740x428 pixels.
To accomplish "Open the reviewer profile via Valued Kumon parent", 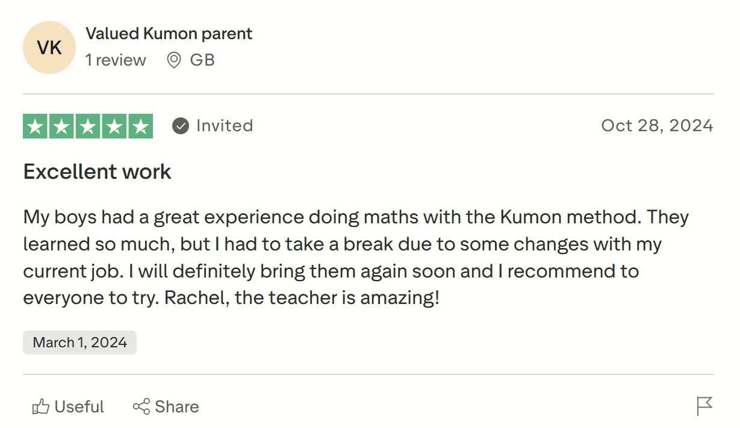I will click(169, 34).
